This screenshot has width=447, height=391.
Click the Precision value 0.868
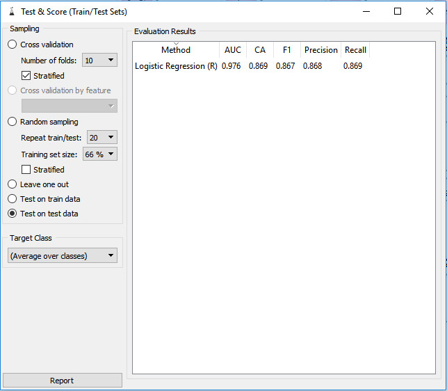(x=312, y=66)
